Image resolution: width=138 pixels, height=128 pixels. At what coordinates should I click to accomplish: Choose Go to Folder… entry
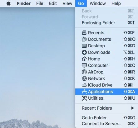106,118
